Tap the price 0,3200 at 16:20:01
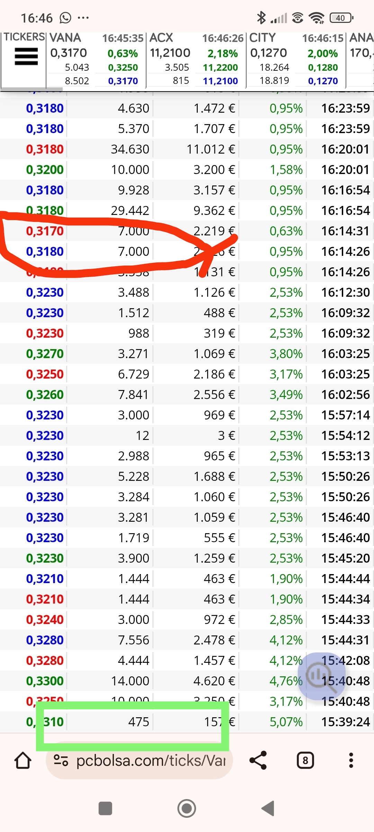Viewport: 374px width, 832px height. pos(45,170)
